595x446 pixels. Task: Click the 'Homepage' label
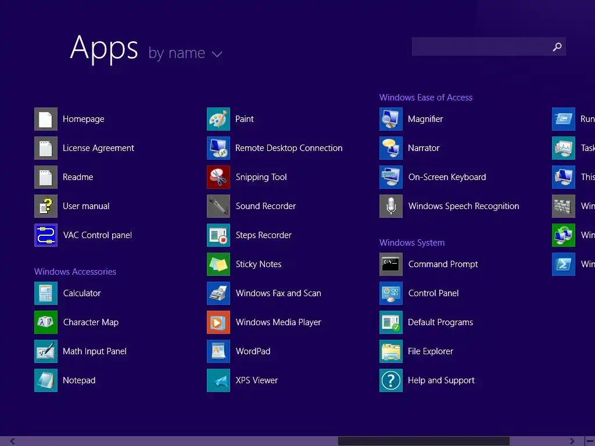pos(84,119)
